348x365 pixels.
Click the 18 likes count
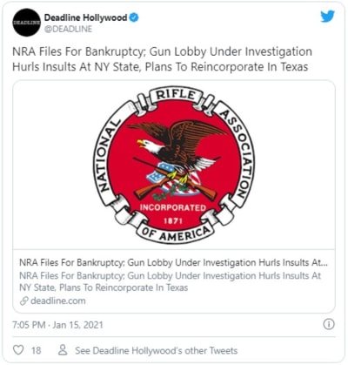point(36,350)
